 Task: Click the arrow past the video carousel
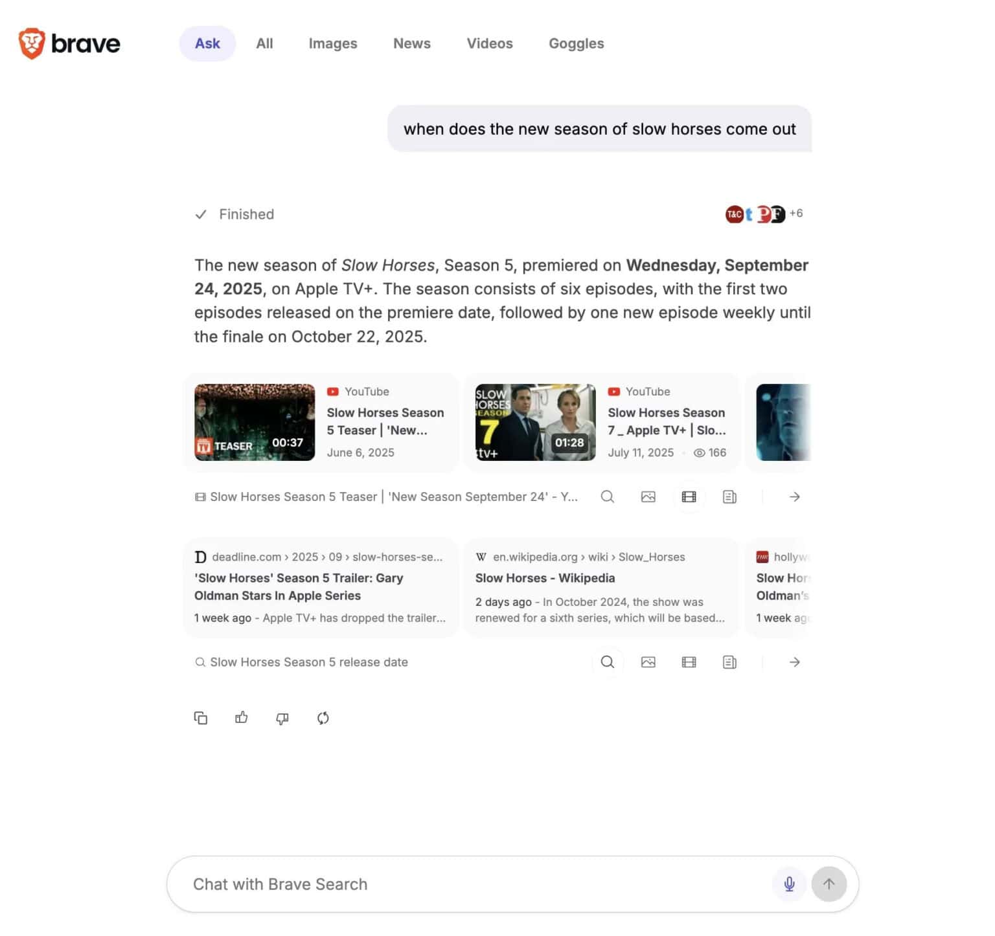[795, 496]
